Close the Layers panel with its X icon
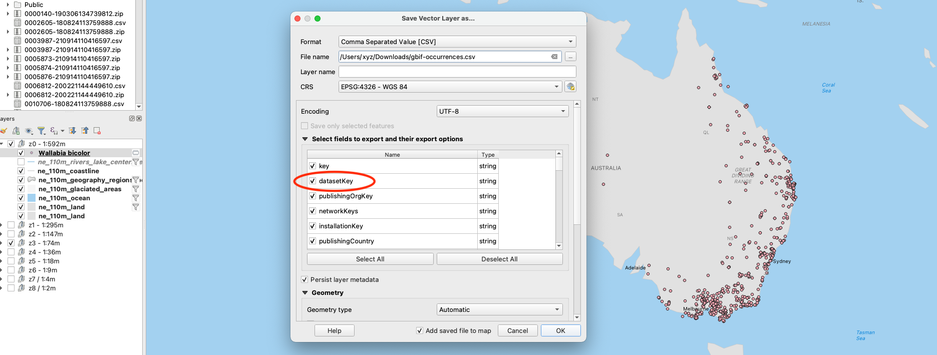This screenshot has height=355, width=937. (x=139, y=119)
